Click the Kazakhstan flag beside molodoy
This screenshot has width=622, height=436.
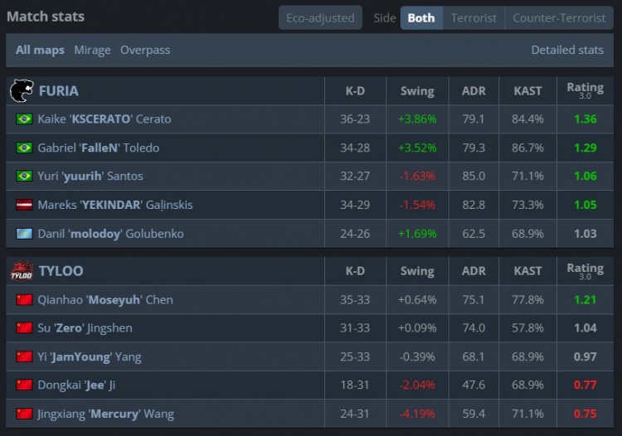(x=24, y=234)
